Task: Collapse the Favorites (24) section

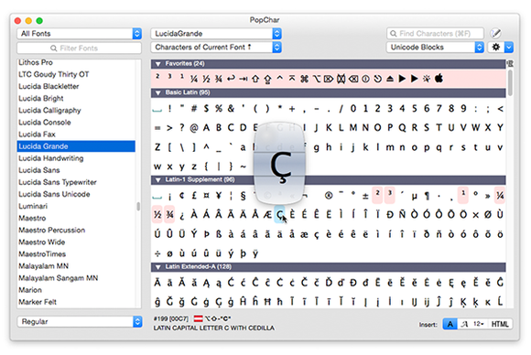Action: (x=157, y=64)
